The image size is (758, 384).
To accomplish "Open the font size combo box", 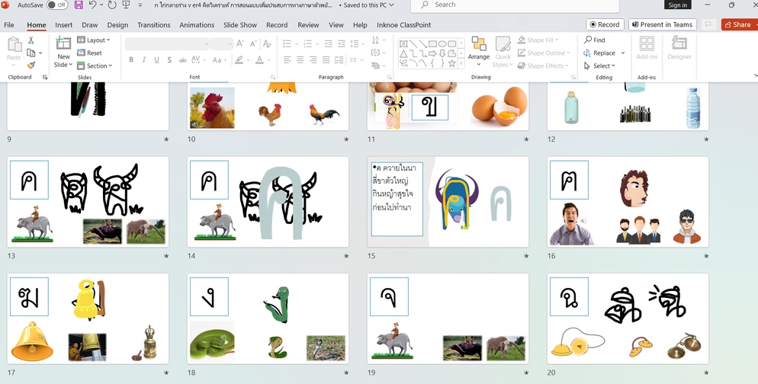I will click(222, 44).
